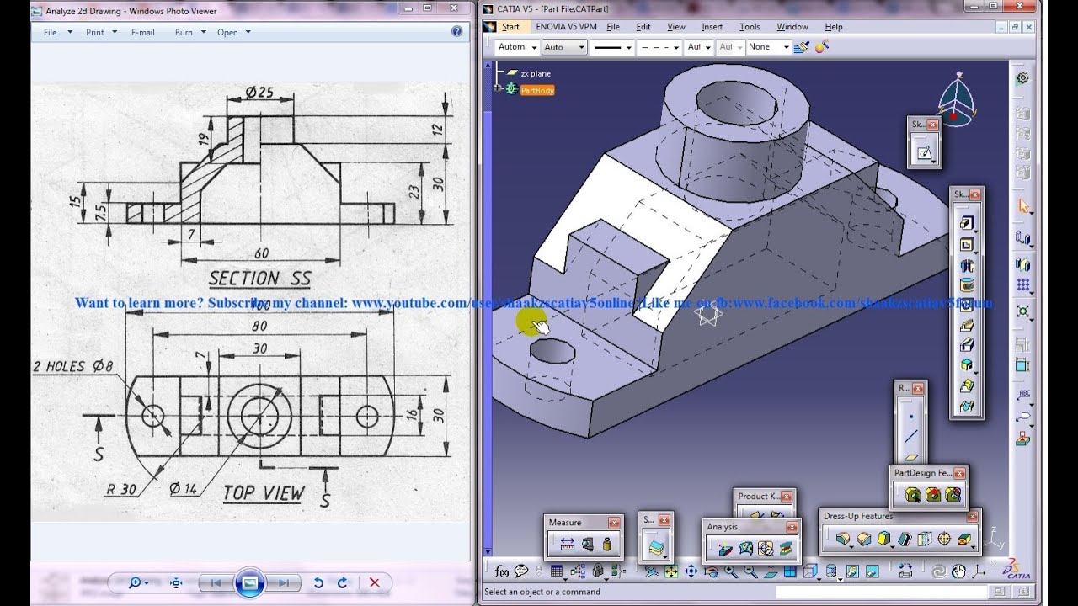
Task: Select the Shaft tool in Sketch-Based Features
Action: [967, 265]
